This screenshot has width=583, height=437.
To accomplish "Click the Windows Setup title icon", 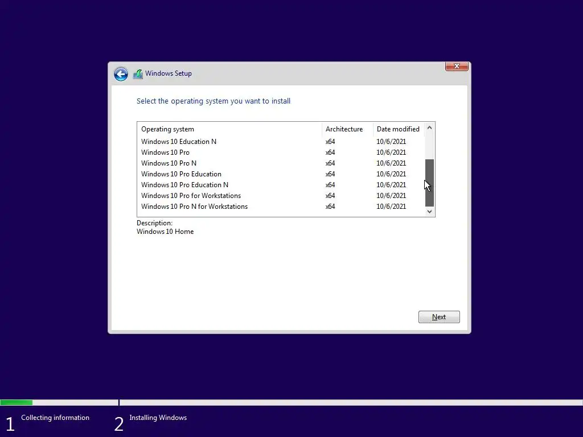I will tap(138, 74).
